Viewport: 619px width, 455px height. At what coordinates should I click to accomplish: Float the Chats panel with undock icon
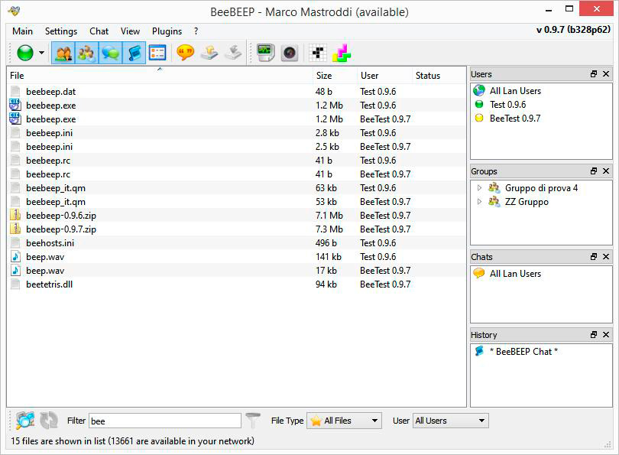[593, 257]
